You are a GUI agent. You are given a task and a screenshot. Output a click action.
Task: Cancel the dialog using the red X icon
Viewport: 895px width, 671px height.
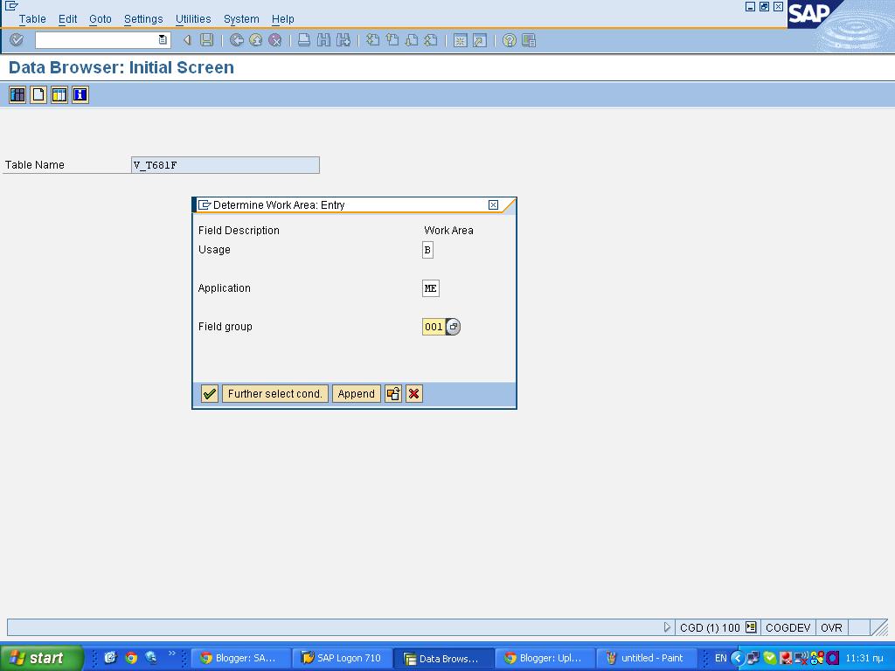[413, 393]
